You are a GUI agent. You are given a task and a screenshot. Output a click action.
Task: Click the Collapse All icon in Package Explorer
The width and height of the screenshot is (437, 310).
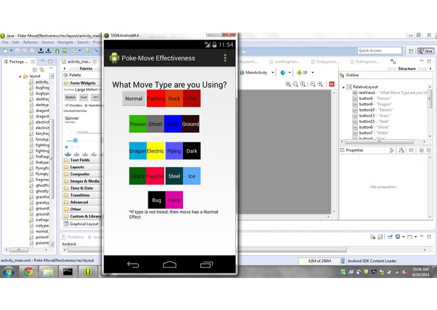coord(35,69)
